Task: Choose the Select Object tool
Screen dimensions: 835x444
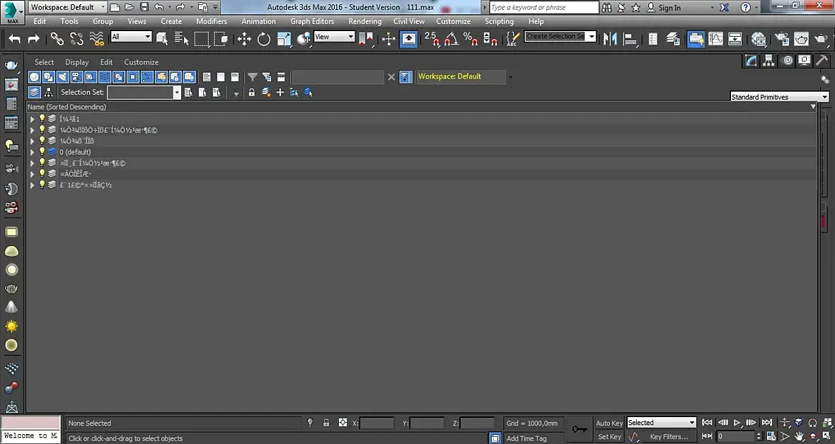Action: click(x=163, y=39)
